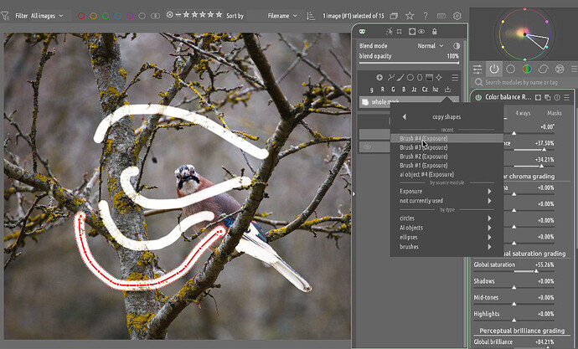The height and width of the screenshot is (349, 578).
Task: Expand the not currently used submenu
Action: point(446,201)
